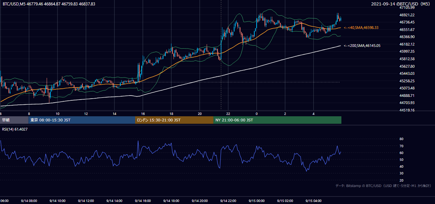
Task: Click RSI axis level 30
Action: [x=401, y=173]
